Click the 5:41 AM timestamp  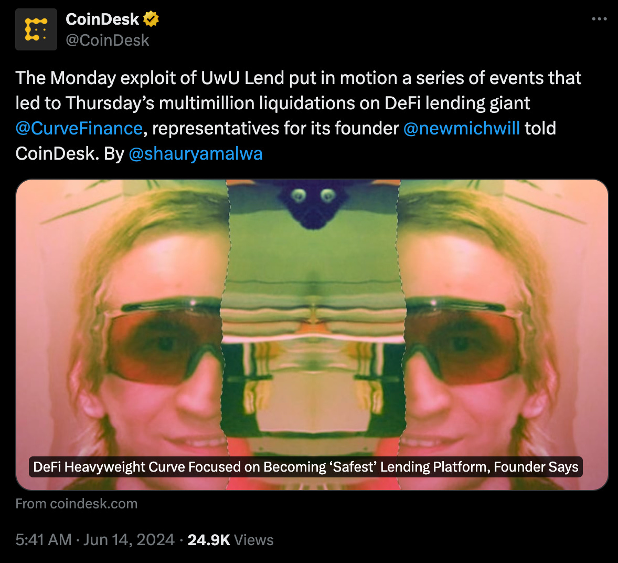coord(44,540)
